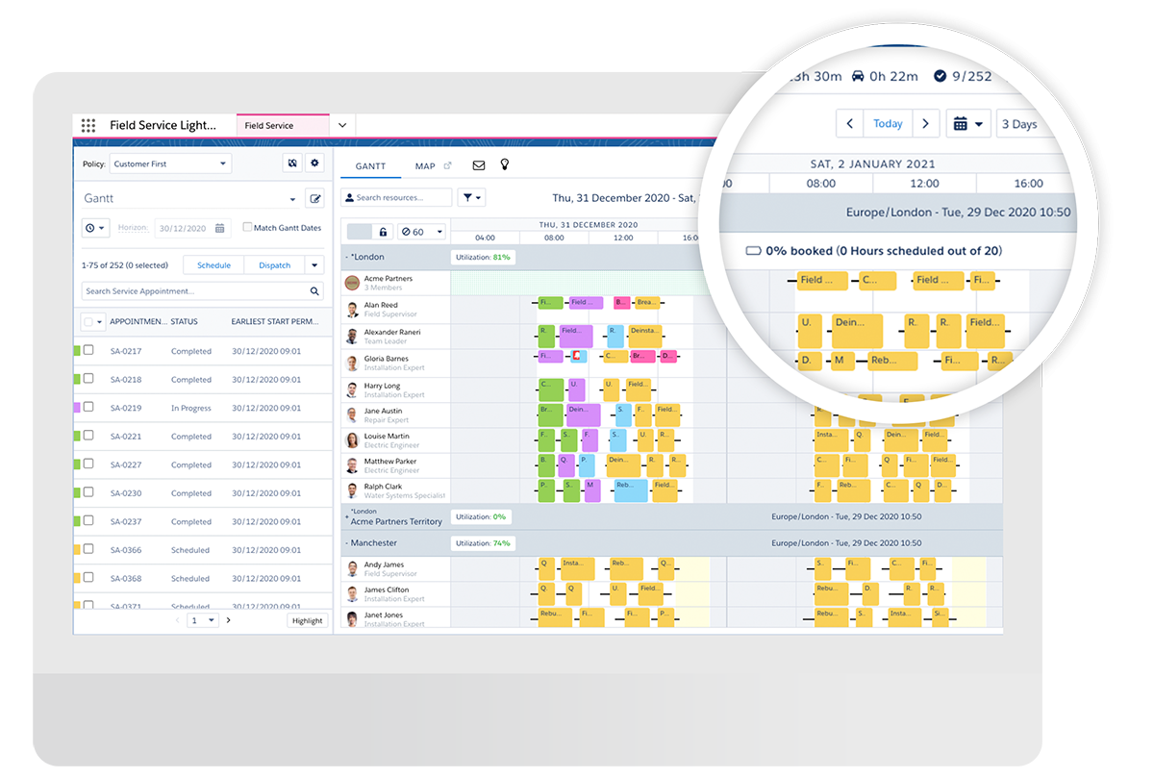The height and width of the screenshot is (778, 1154).
Task: Collapse the Manchester territory section
Action: coord(346,542)
